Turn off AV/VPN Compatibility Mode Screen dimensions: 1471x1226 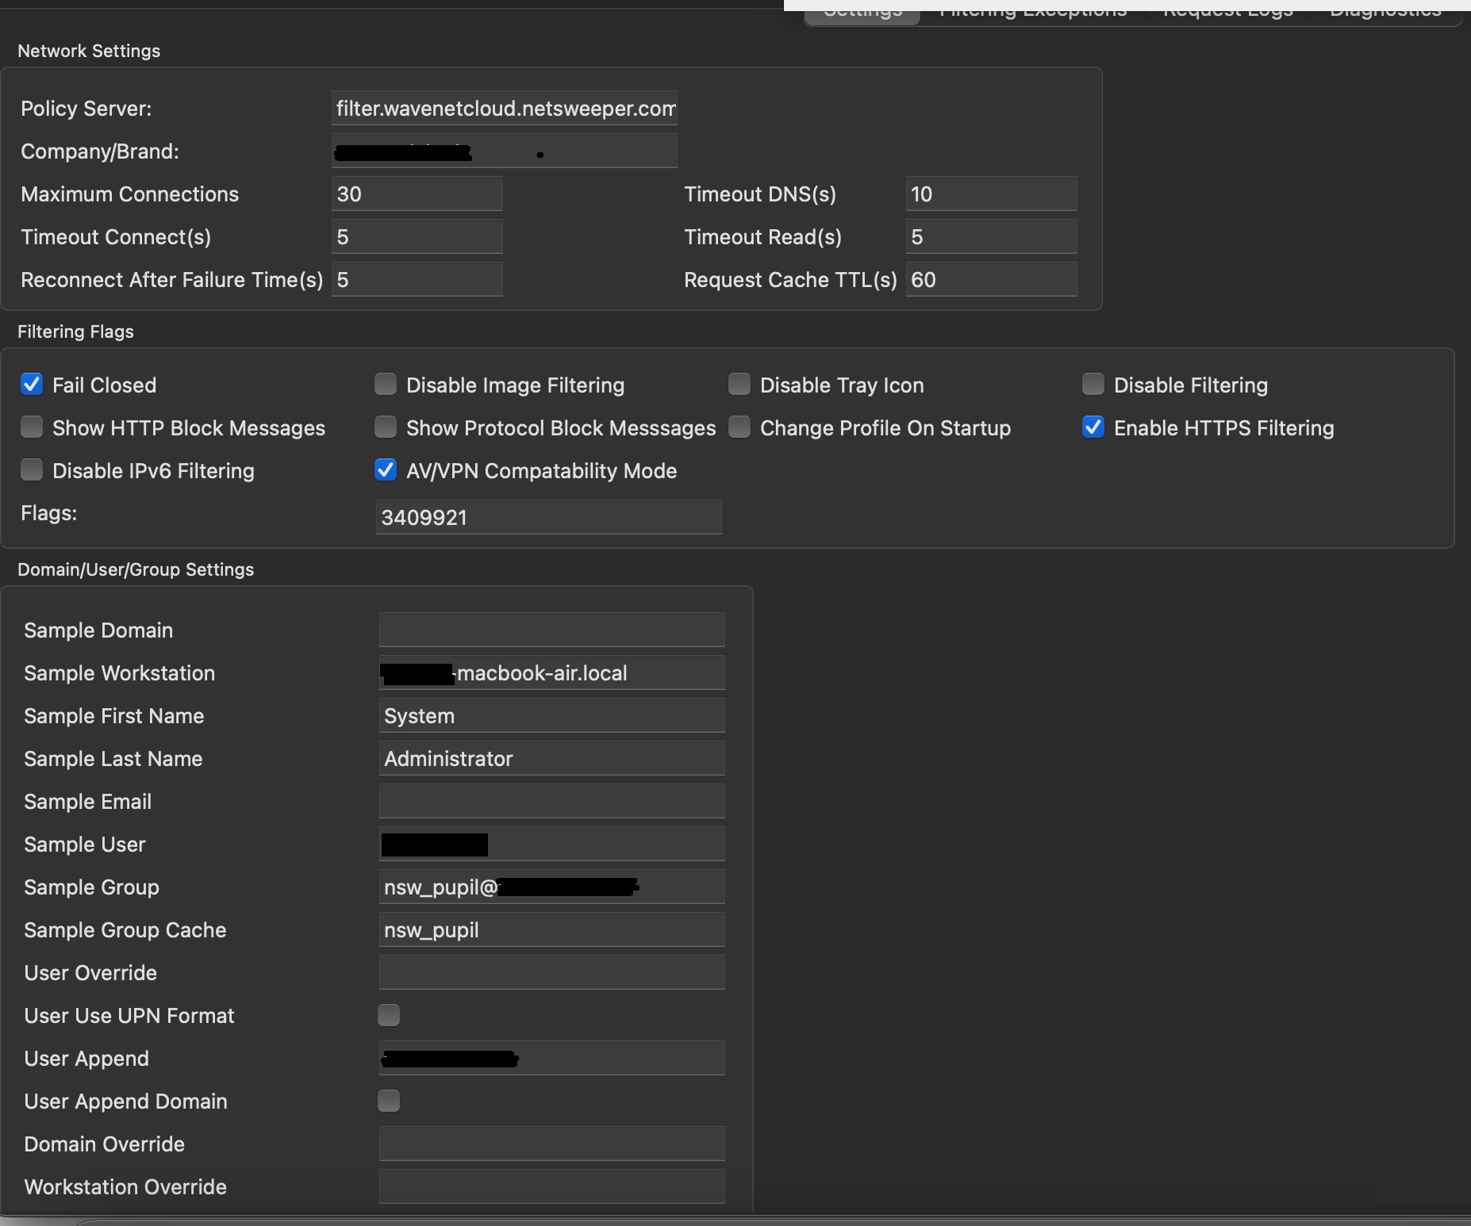tap(386, 470)
